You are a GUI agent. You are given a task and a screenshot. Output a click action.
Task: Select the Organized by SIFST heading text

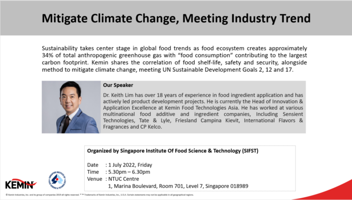pyautogui.click(x=173, y=151)
